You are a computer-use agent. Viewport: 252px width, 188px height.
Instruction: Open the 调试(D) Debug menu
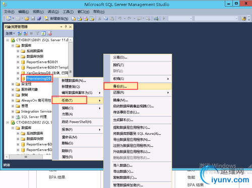coord(53,12)
